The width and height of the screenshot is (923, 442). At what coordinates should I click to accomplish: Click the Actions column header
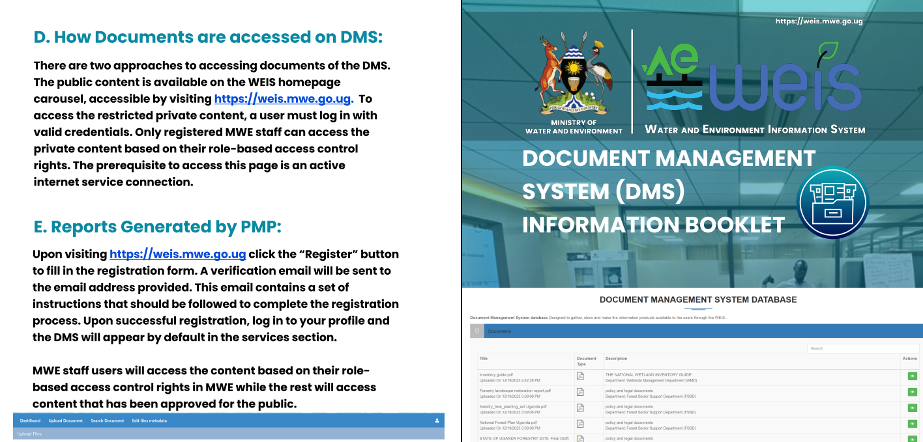(909, 359)
